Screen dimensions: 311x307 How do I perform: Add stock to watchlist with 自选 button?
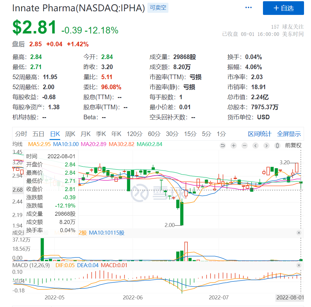click(283, 8)
